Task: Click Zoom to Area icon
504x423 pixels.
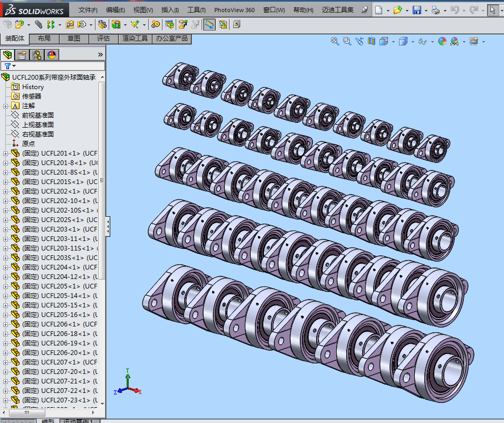Action: point(347,41)
